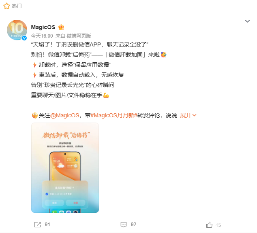Viewport: 257px width, 233px height.
Task: Open the #MagicOS月月新# hashtag topic
Action: 114,115
